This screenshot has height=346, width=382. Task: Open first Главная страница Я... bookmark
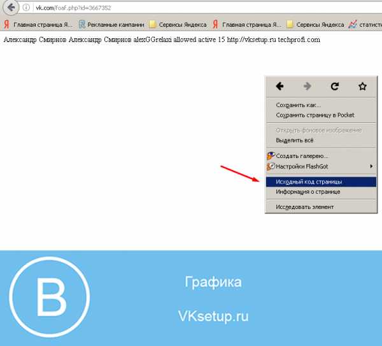point(38,25)
